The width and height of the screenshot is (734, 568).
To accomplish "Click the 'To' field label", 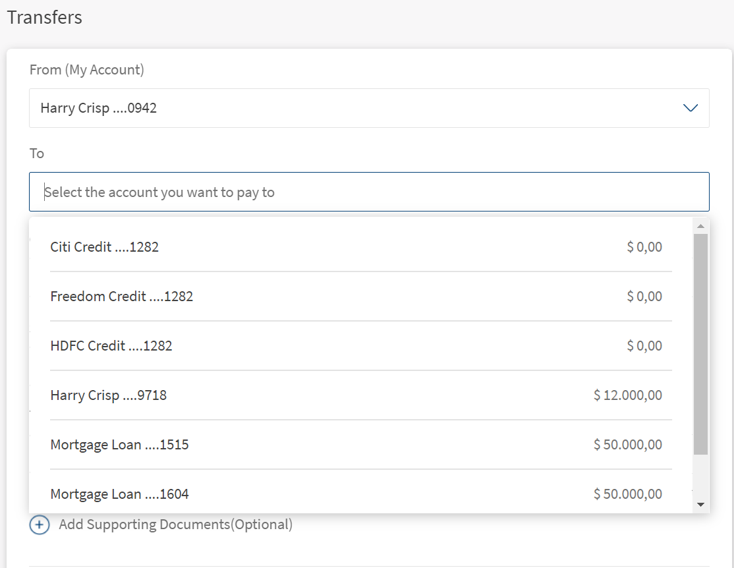I will tap(37, 154).
